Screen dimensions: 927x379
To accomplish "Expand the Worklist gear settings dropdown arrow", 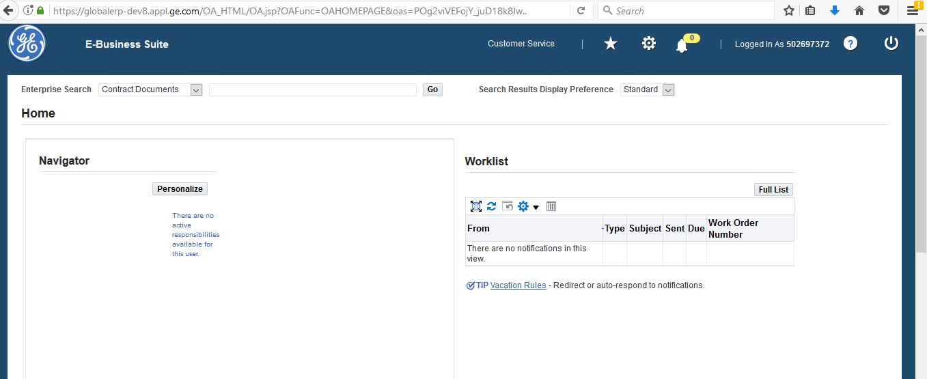I will tap(536, 207).
